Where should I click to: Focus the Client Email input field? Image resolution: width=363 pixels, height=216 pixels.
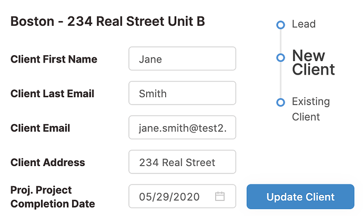pos(182,127)
